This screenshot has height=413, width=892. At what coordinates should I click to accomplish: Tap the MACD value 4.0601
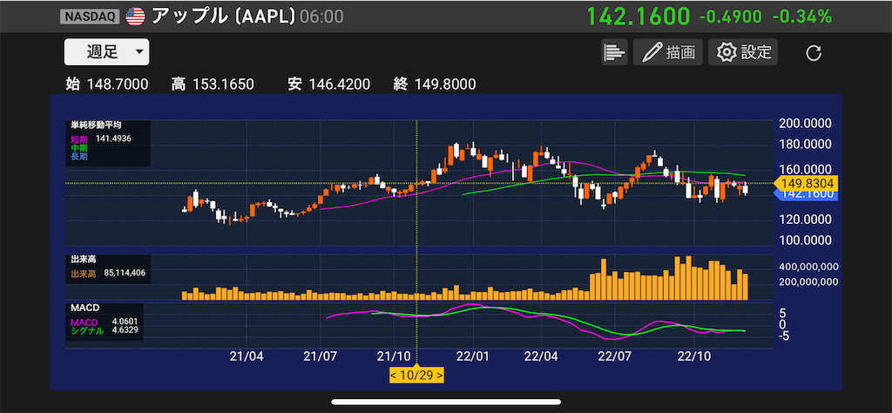(x=125, y=322)
